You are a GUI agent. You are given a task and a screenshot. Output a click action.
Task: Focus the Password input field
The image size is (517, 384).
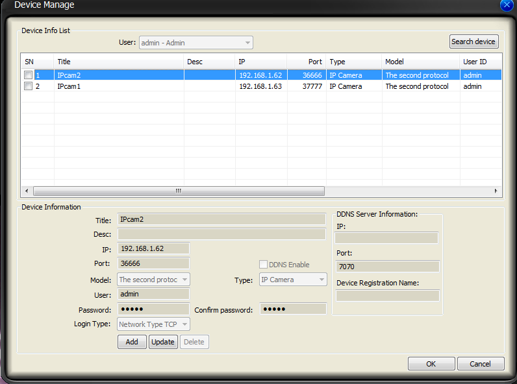(153, 309)
